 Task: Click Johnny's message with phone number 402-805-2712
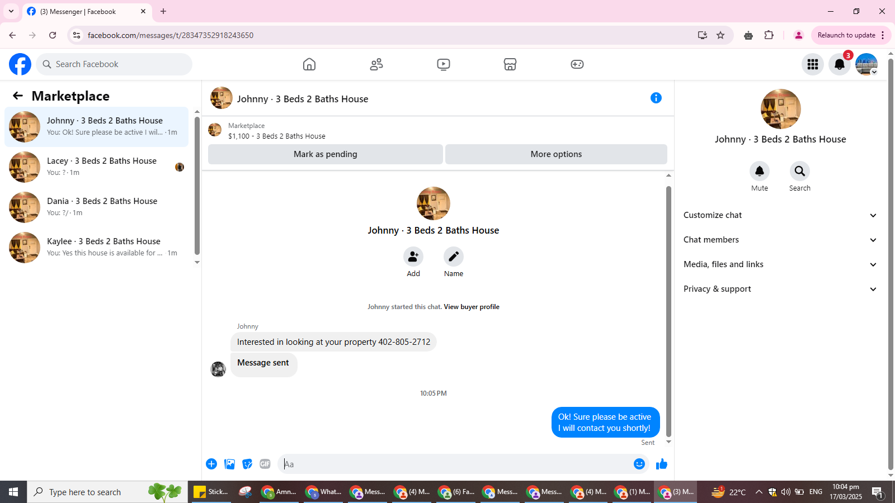(x=333, y=342)
